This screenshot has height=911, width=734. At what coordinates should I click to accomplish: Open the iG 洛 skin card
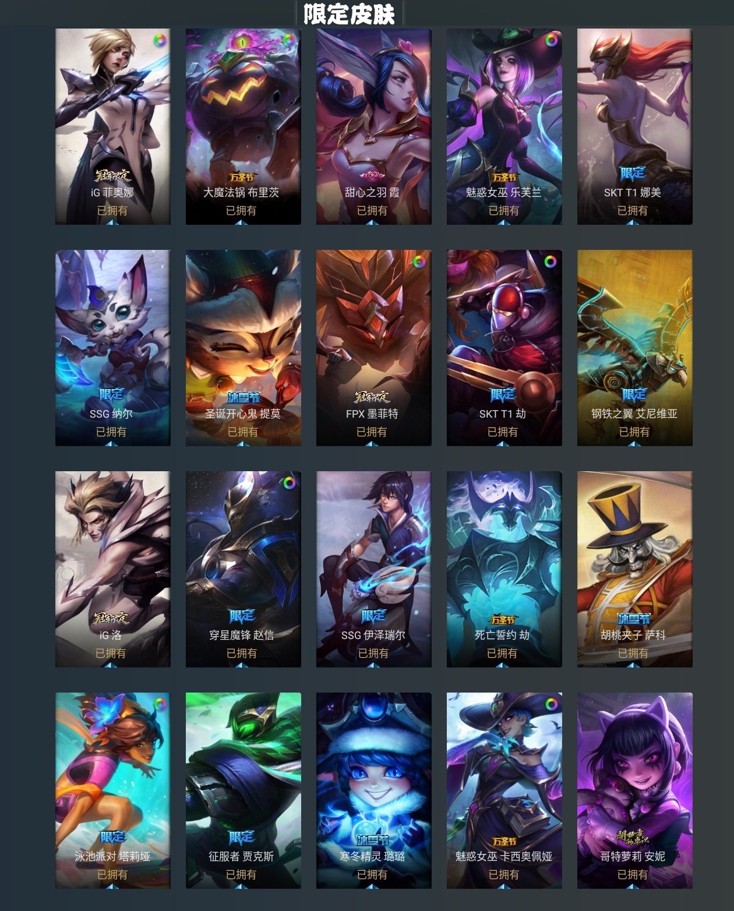click(113, 569)
